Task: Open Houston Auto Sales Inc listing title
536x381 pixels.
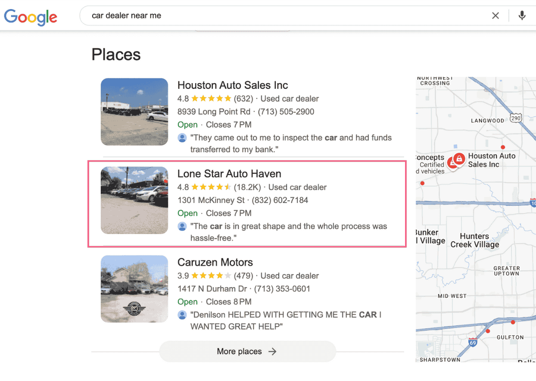Action: click(233, 85)
